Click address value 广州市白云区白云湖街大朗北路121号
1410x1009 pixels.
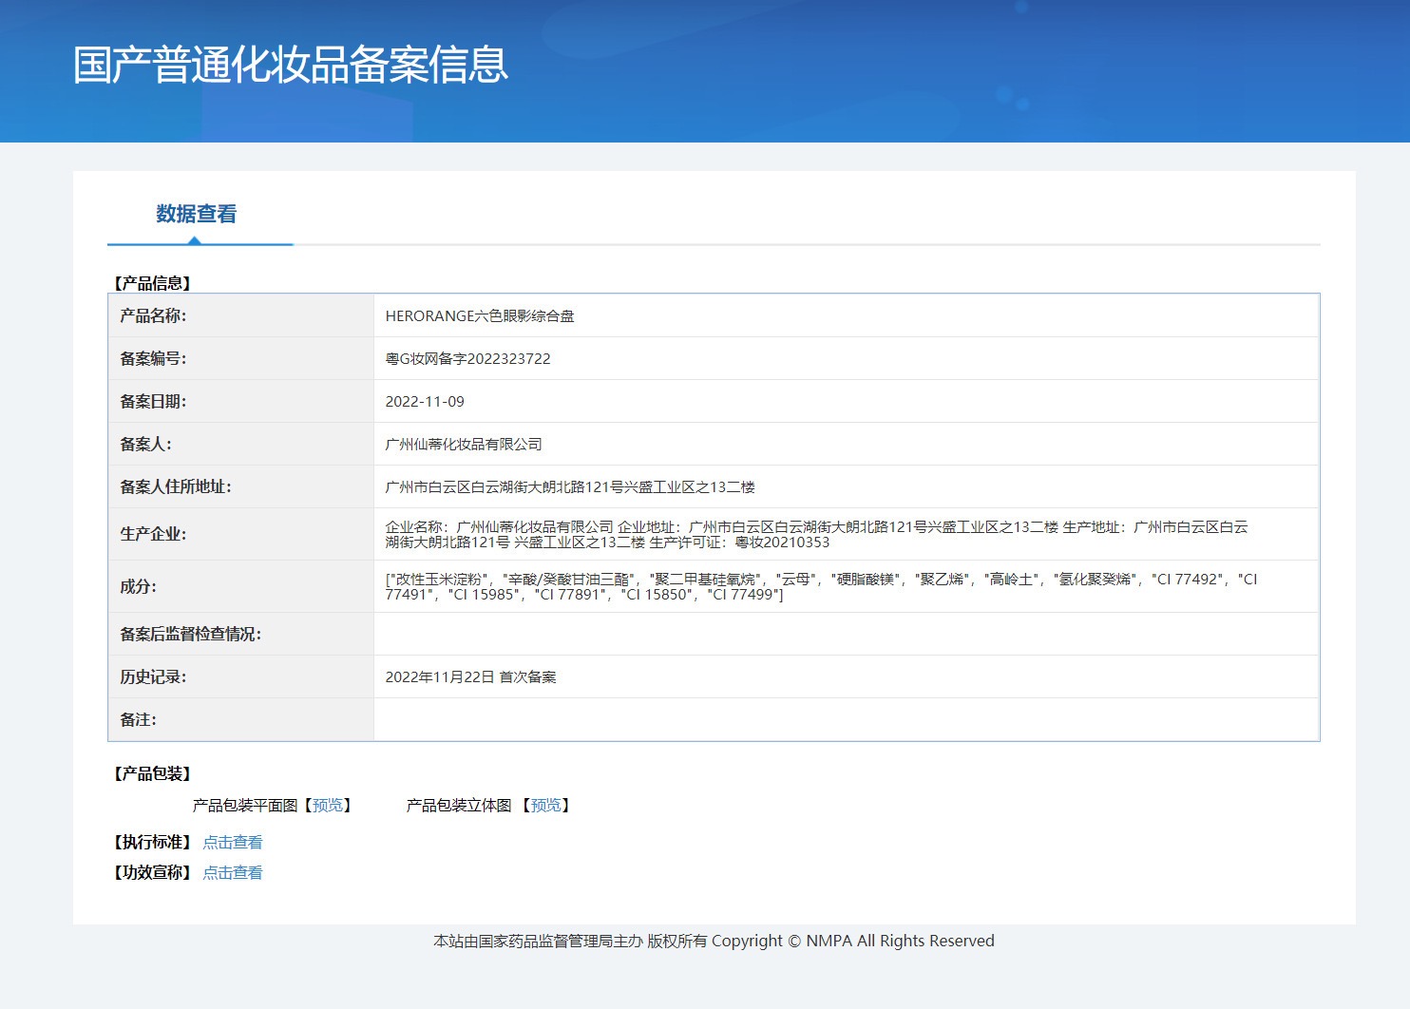570,486
